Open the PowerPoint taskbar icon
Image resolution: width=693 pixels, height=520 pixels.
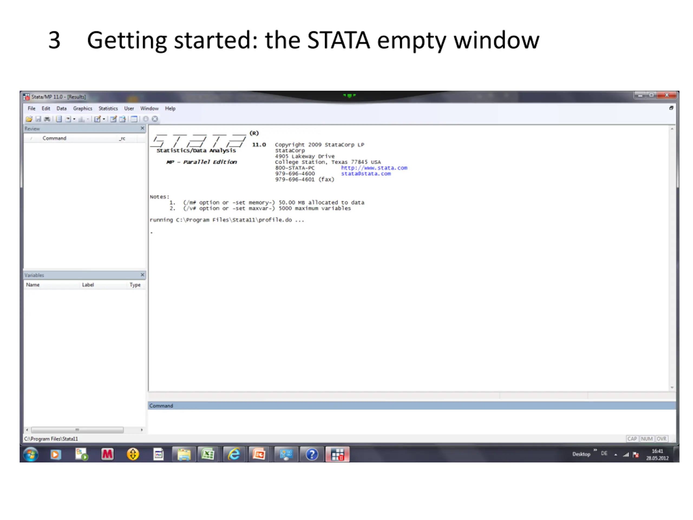click(259, 454)
